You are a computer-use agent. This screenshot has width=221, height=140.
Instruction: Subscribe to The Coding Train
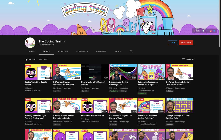pos(186,43)
